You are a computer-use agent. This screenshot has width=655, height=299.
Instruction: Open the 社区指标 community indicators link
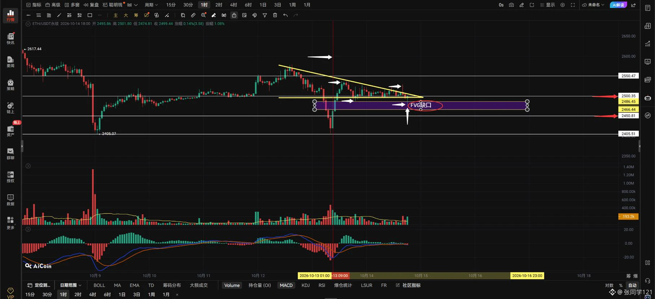(x=408, y=285)
